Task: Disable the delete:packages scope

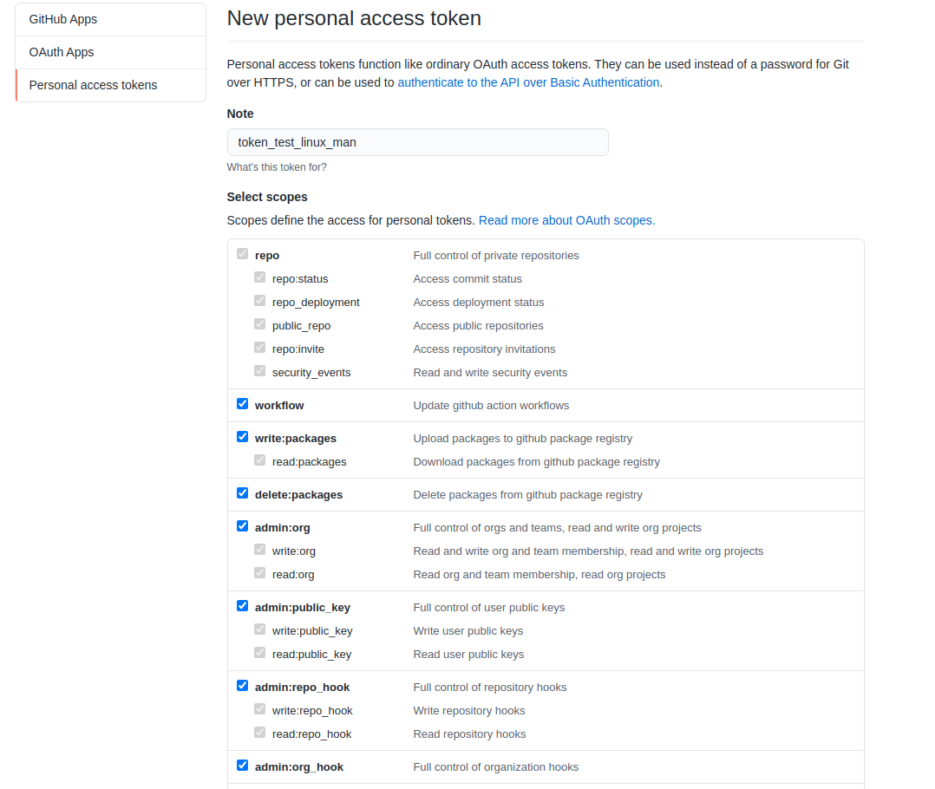Action: [242, 492]
